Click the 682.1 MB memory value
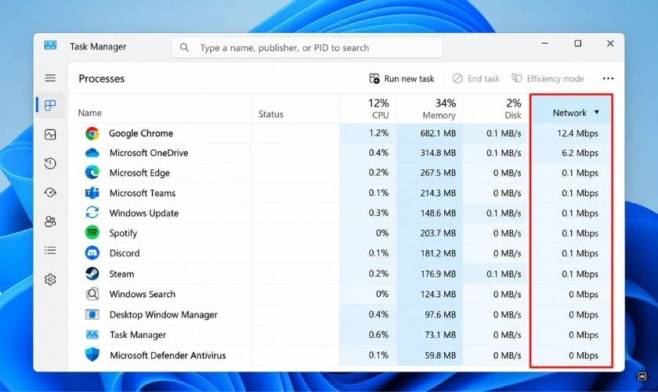658x392 pixels. [438, 133]
